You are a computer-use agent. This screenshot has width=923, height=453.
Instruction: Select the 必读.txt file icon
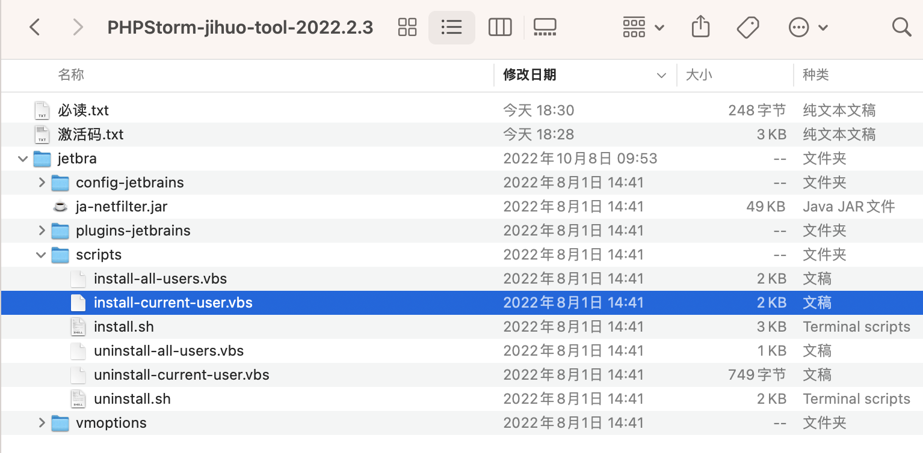coord(42,111)
